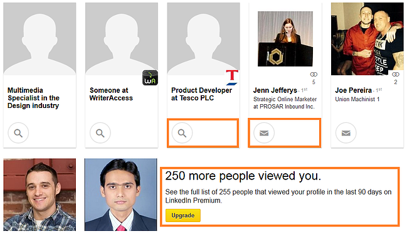Open Multimedia Specialist in the Design industry
The height and width of the screenshot is (234, 407).
point(33,98)
